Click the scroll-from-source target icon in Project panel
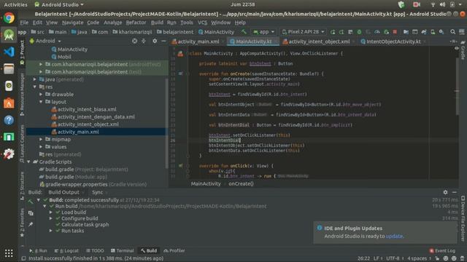 [x=134, y=41]
